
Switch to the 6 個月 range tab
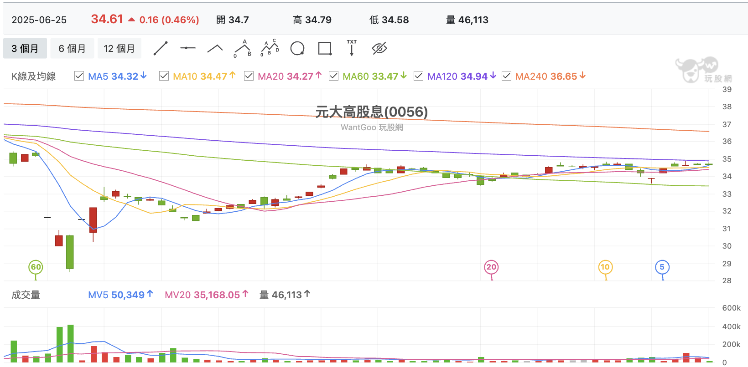[72, 48]
